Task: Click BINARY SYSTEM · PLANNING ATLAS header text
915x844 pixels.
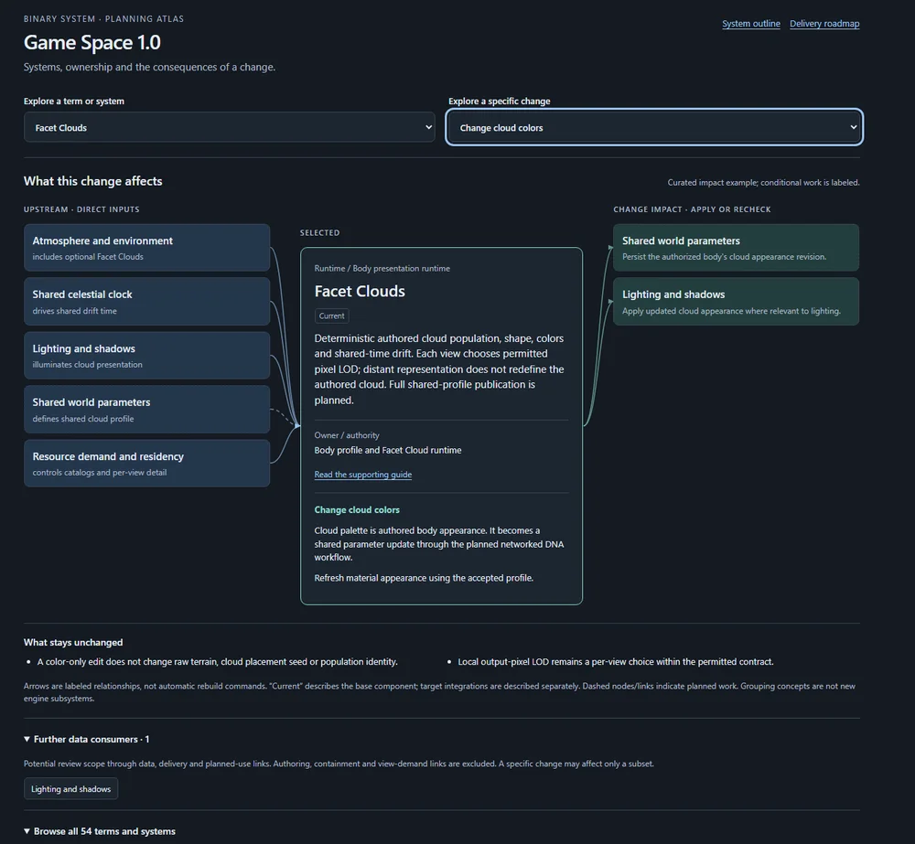Action: pyautogui.click(x=104, y=18)
